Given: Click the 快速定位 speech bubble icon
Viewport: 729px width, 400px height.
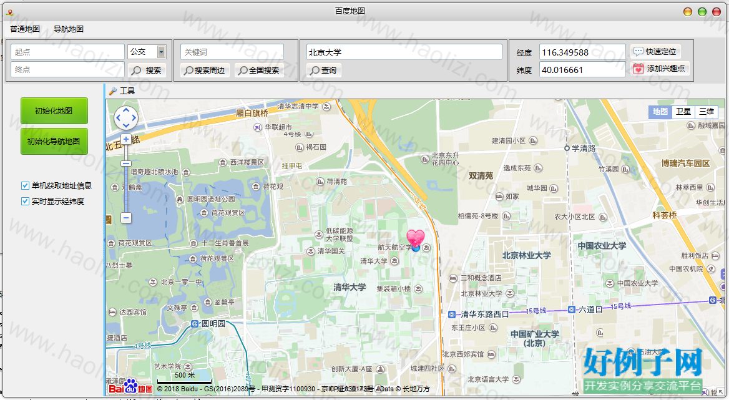Looking at the screenshot, I should click(x=638, y=52).
